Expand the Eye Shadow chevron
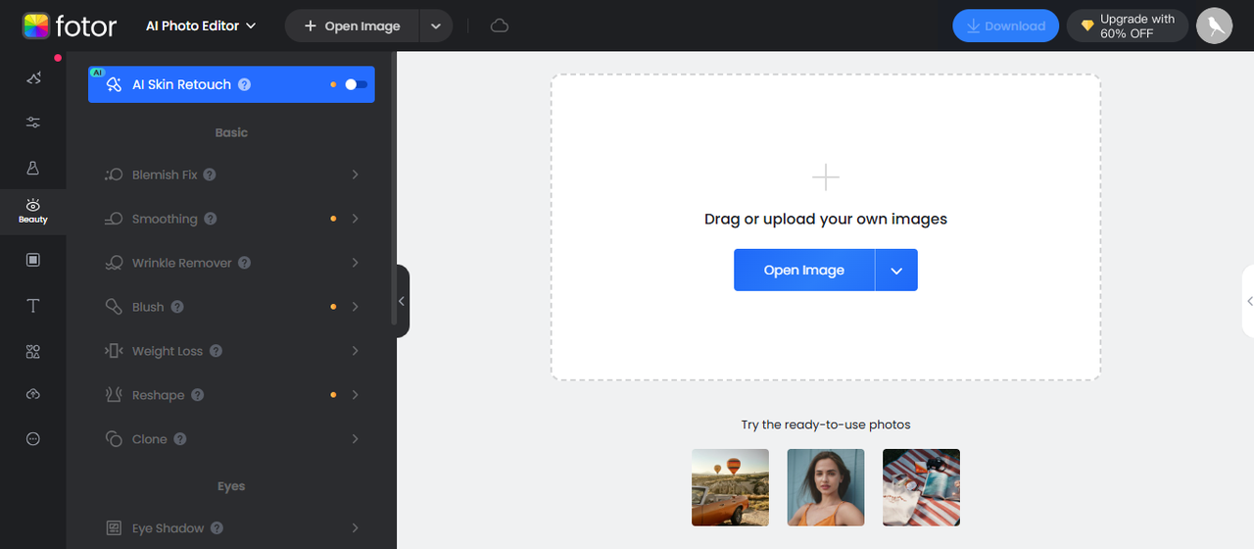1254x549 pixels. 355,528
